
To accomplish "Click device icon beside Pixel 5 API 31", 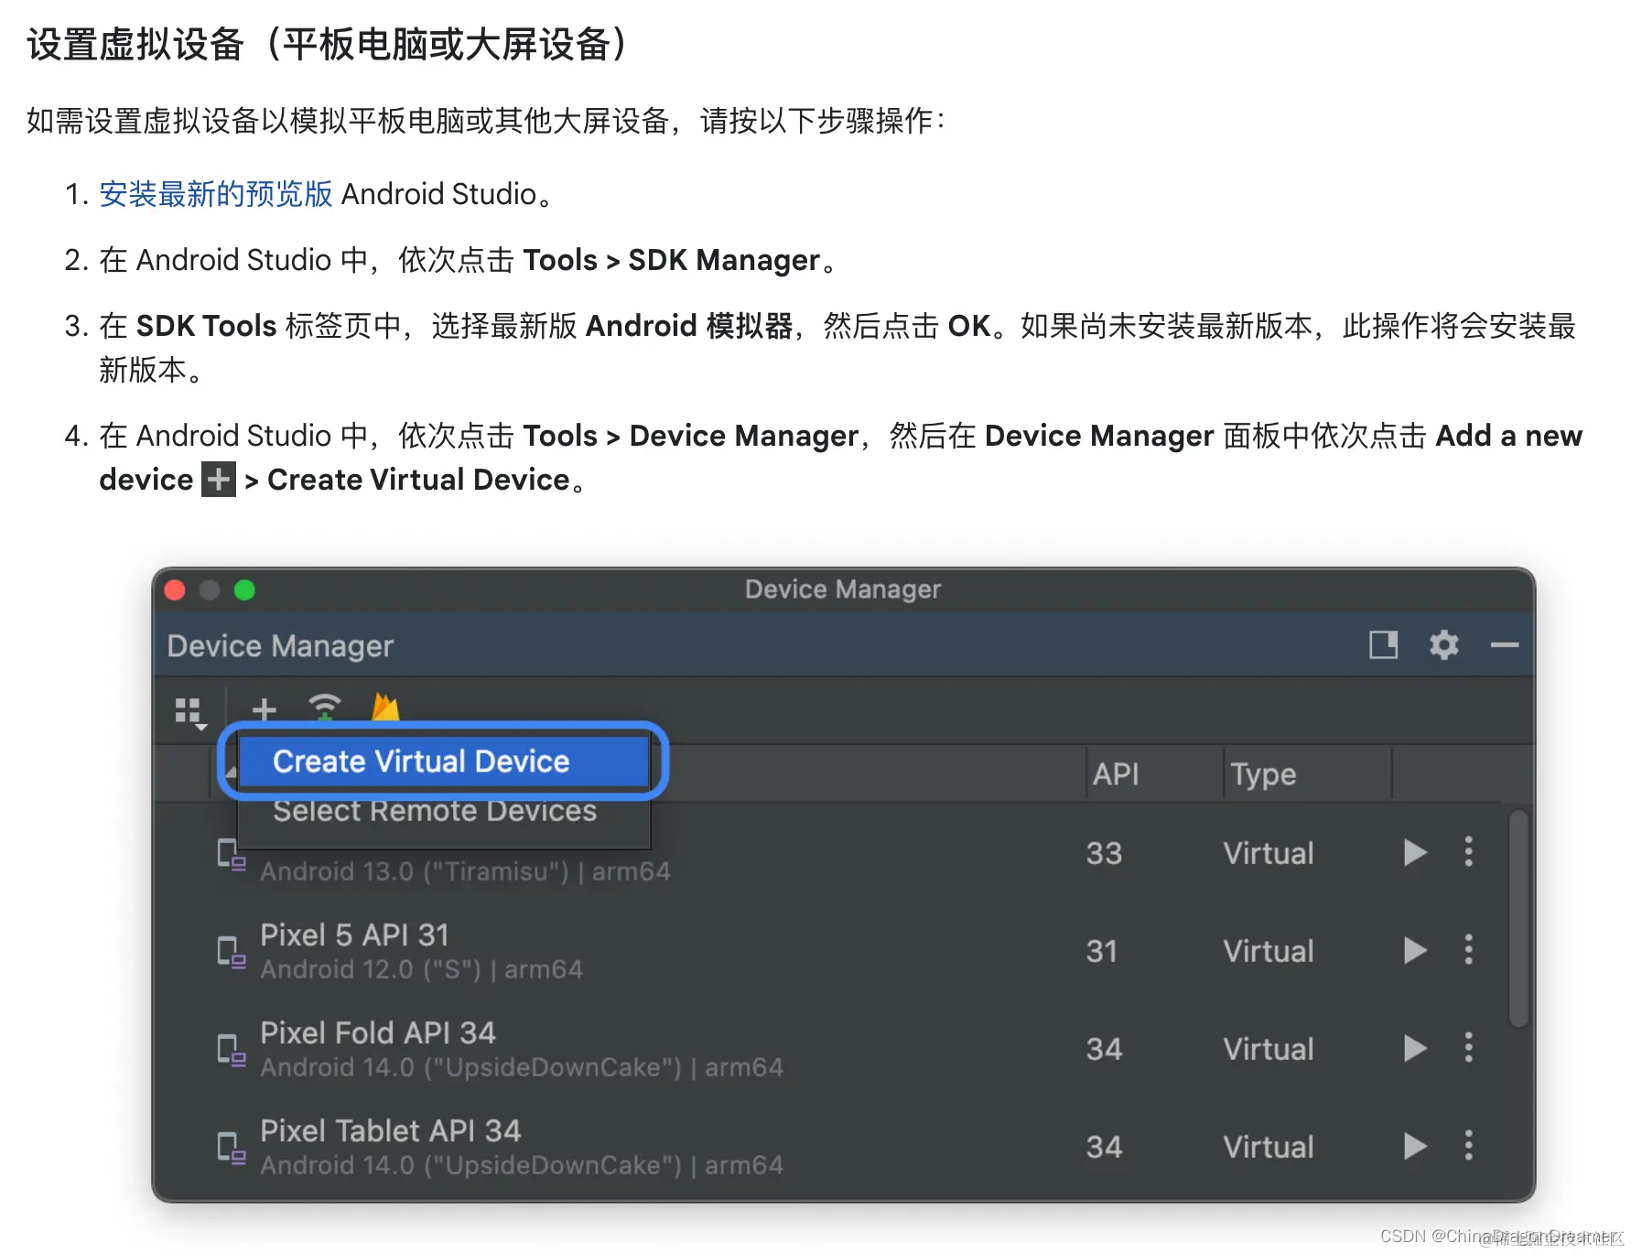I will click(x=231, y=952).
